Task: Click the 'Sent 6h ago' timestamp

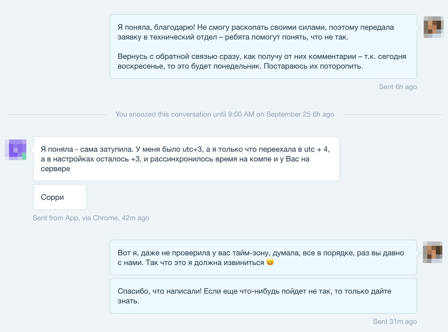Action: tap(398, 87)
